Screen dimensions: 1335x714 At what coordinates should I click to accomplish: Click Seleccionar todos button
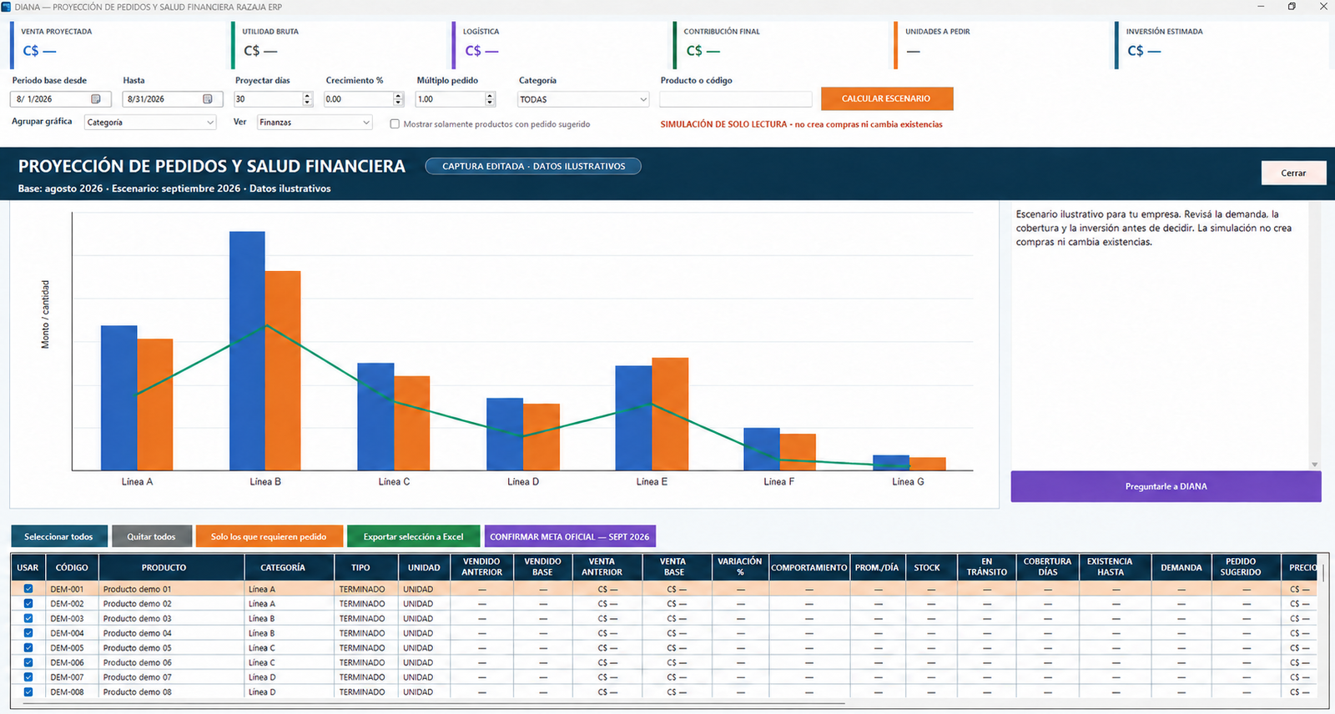[x=58, y=536]
